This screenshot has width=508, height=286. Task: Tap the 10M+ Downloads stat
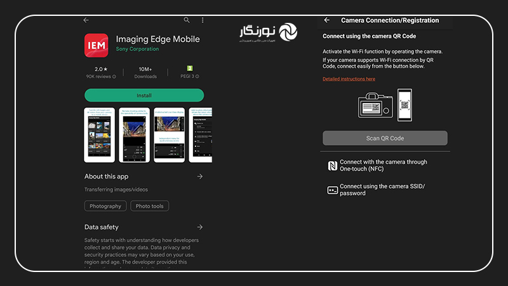(145, 72)
